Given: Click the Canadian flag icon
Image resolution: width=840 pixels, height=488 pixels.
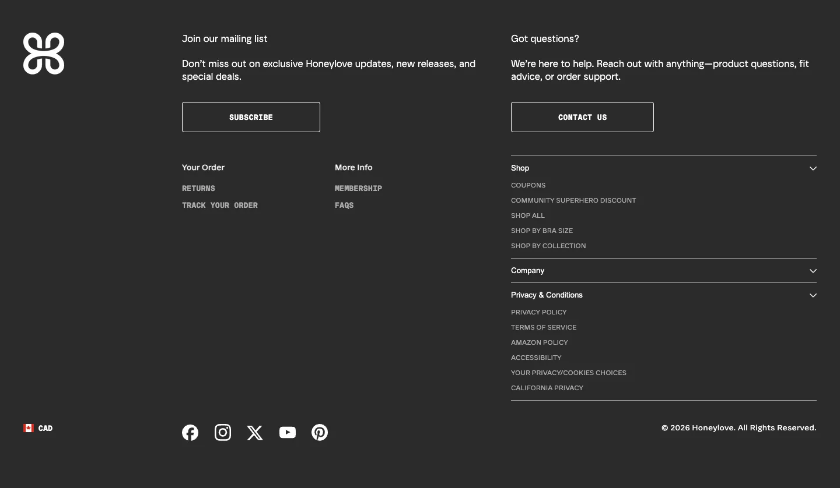Looking at the screenshot, I should pos(29,428).
